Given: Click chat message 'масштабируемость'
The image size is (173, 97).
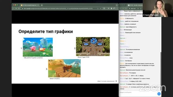Looking at the screenshot, I should click(131, 27).
